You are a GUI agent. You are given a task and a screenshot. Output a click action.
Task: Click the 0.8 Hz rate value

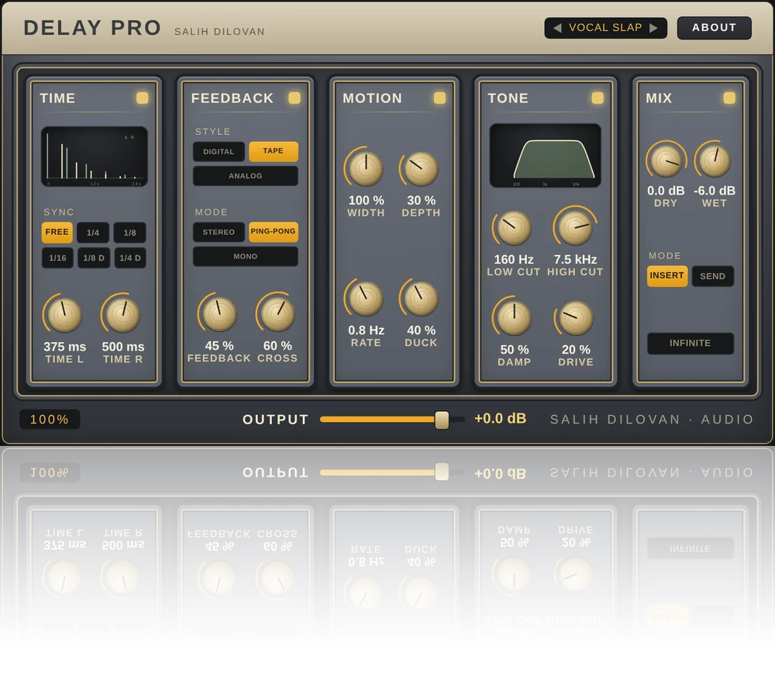366,330
